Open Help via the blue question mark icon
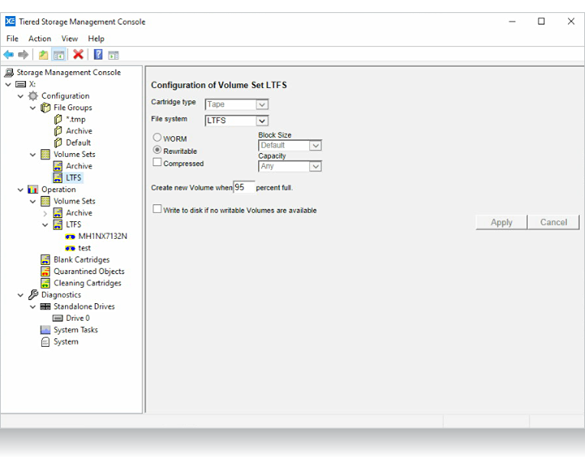 pyautogui.click(x=98, y=54)
